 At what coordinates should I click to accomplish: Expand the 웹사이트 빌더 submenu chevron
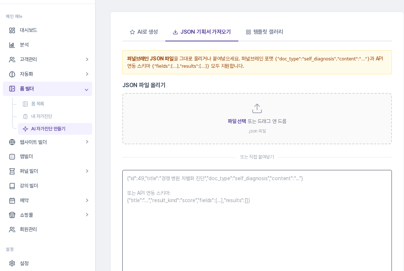tap(87, 142)
